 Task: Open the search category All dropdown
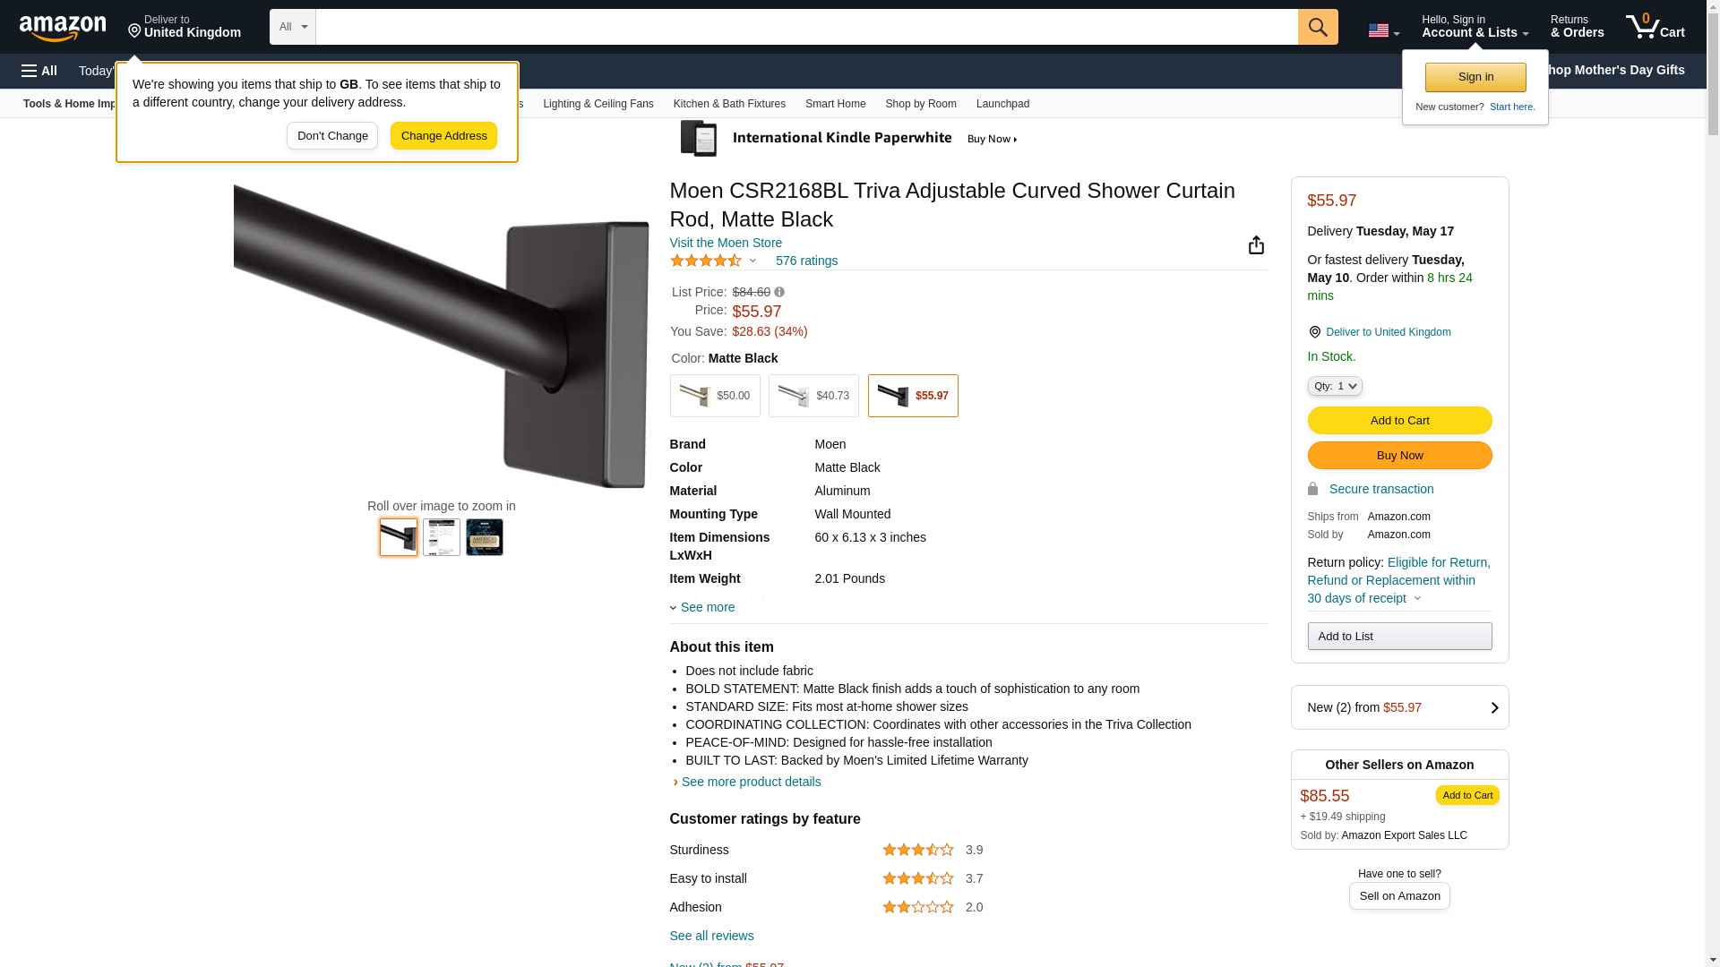(x=292, y=27)
